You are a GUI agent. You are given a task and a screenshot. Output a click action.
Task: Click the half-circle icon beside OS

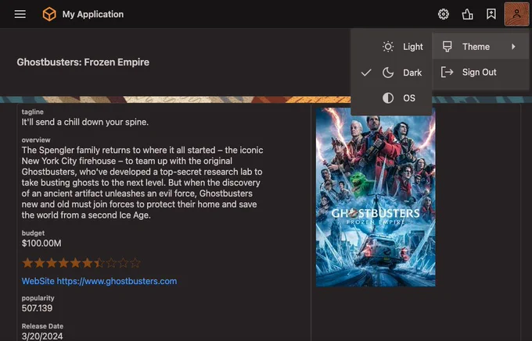click(x=388, y=98)
